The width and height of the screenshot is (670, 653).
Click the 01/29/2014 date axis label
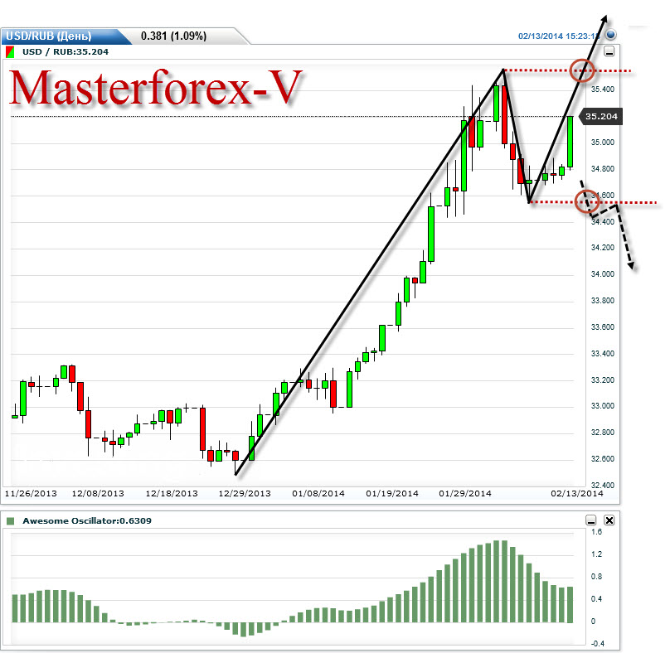pos(465,494)
